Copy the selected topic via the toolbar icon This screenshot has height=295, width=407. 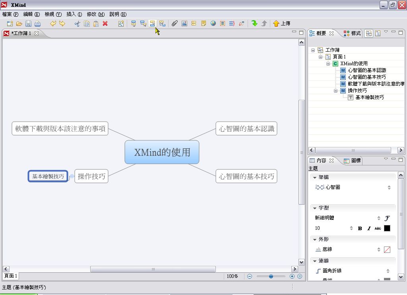coord(87,23)
